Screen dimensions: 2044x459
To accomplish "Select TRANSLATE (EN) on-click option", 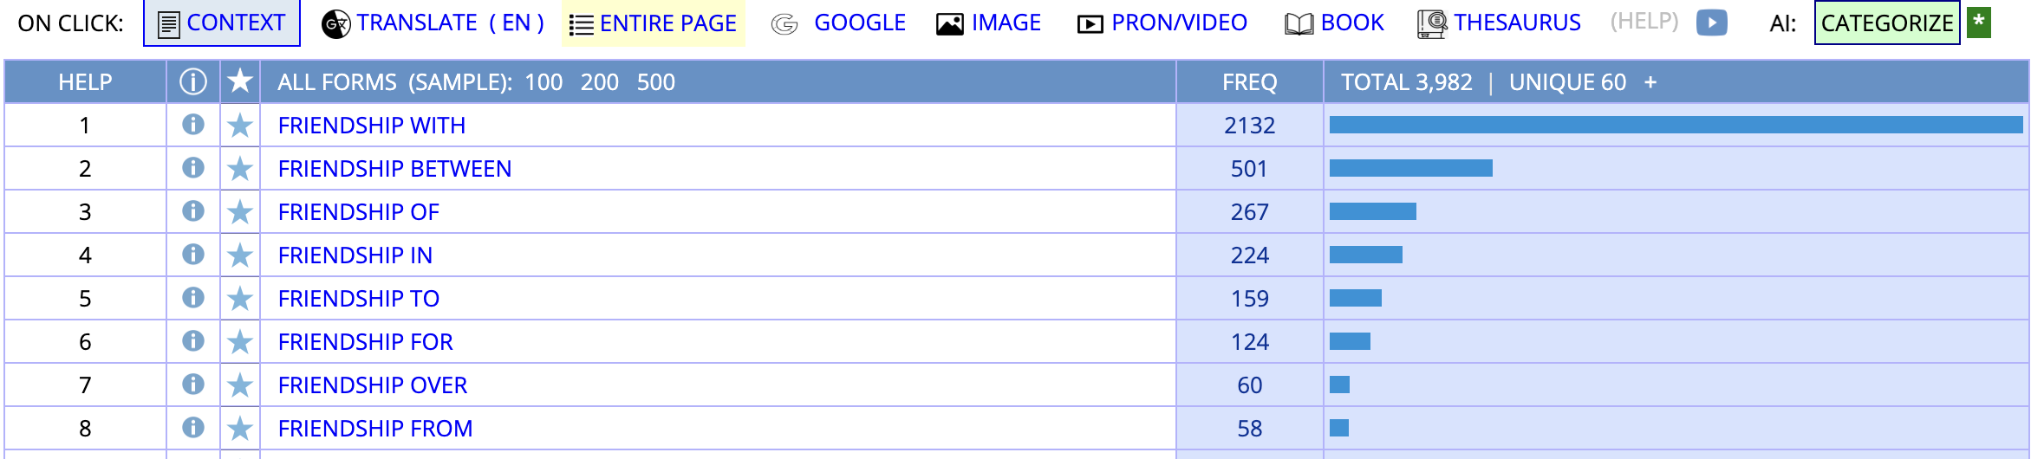I will (433, 23).
